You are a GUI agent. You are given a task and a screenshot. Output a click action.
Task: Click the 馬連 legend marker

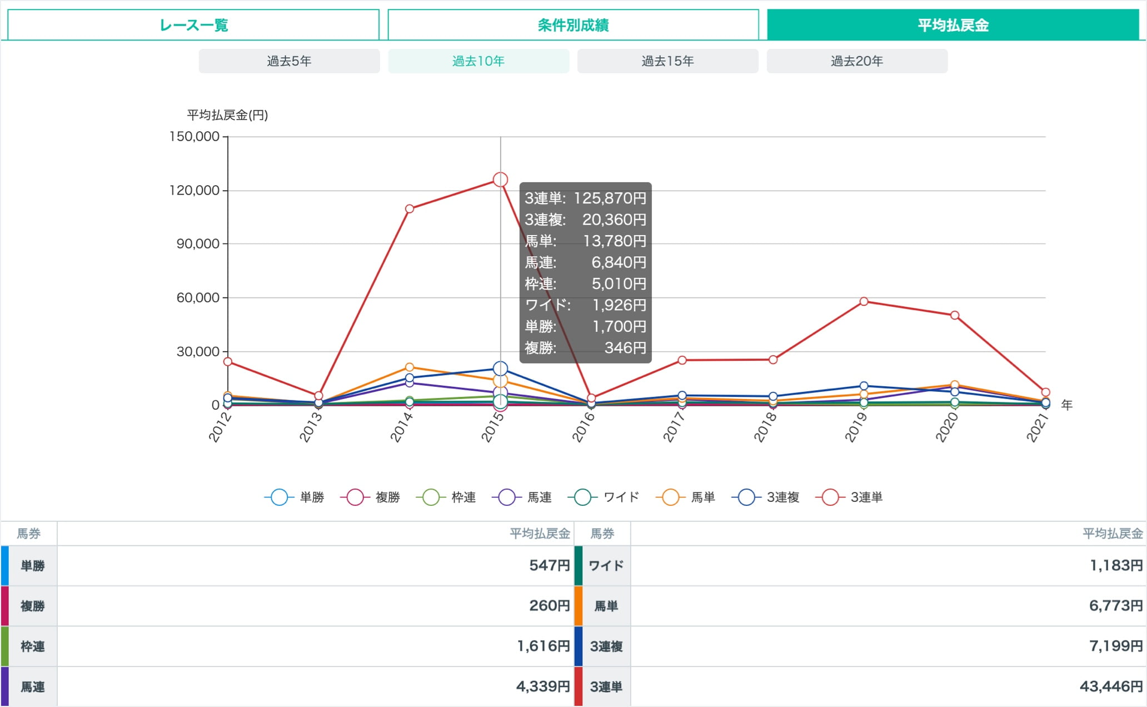[x=506, y=497]
